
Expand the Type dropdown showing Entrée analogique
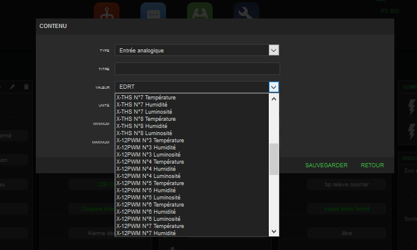(274, 50)
